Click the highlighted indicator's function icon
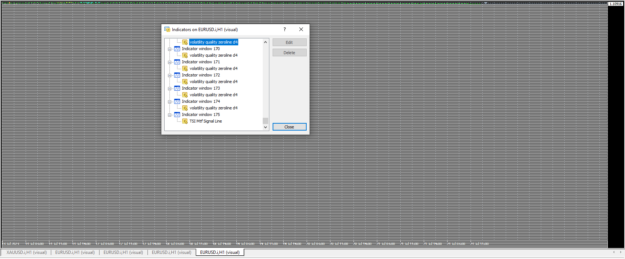This screenshot has height=259, width=625. (185, 42)
